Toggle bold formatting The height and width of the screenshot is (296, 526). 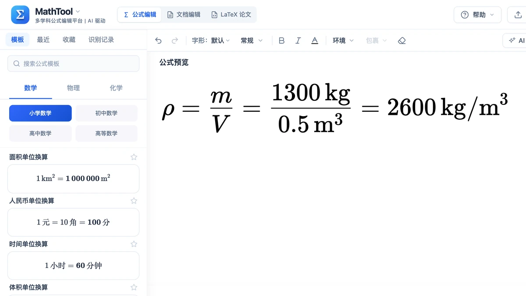coord(282,40)
